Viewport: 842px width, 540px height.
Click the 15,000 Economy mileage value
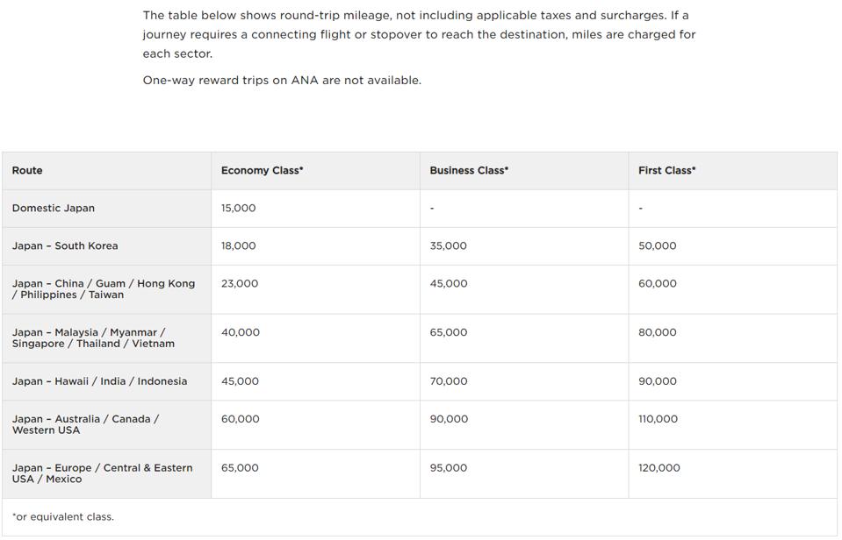click(x=238, y=208)
